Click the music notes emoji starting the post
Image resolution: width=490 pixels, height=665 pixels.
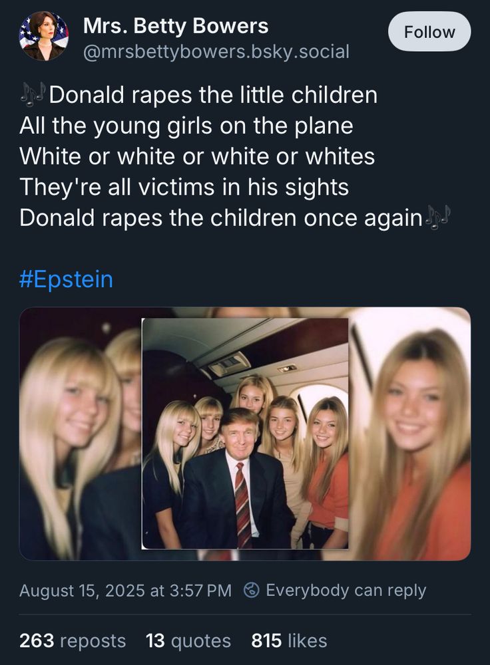[33, 95]
